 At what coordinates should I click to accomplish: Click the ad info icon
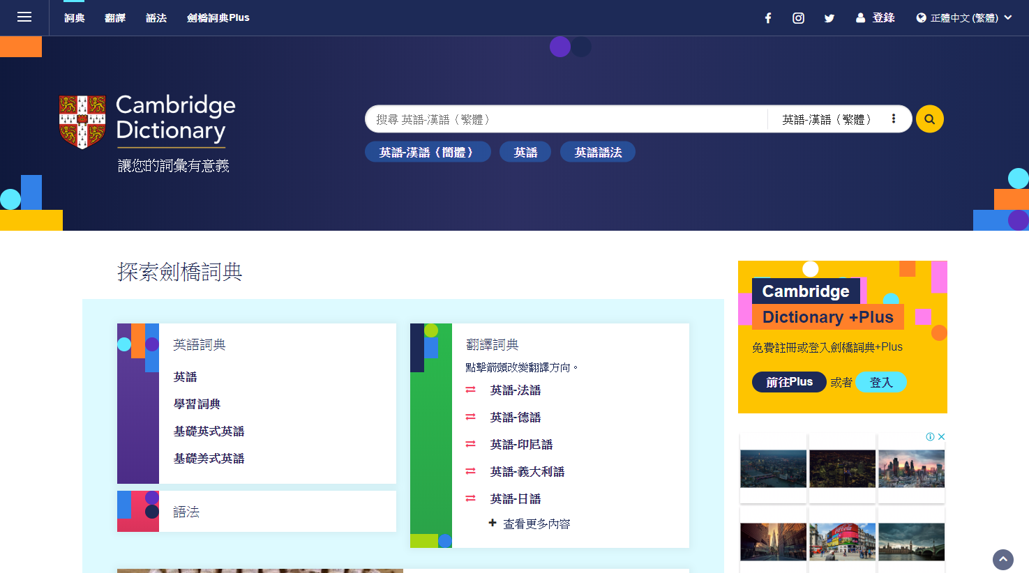[x=930, y=437]
